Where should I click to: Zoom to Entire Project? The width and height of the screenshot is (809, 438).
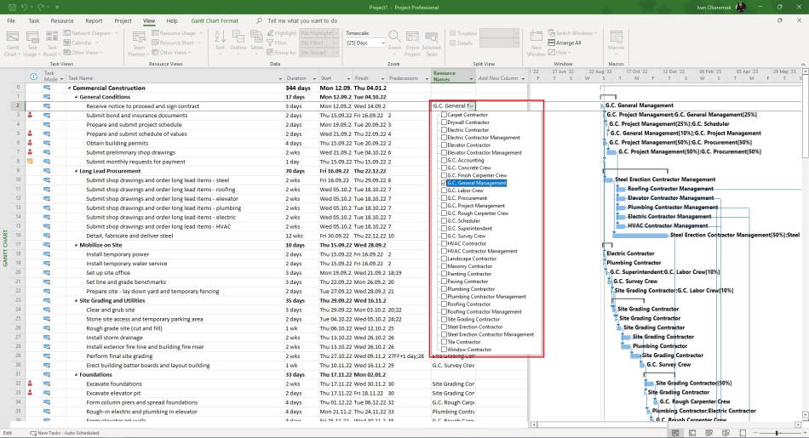click(x=412, y=43)
